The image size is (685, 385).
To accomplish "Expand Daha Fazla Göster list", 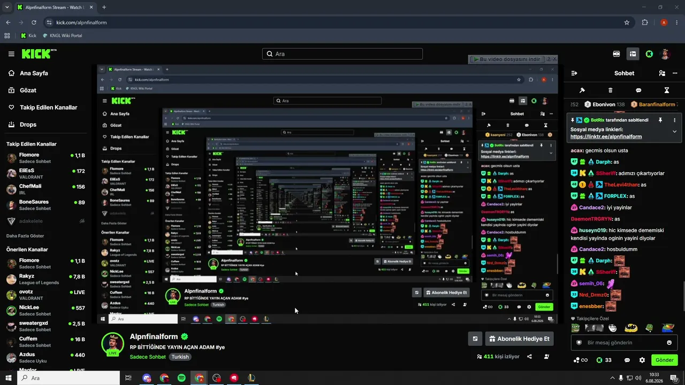I will click(x=25, y=236).
